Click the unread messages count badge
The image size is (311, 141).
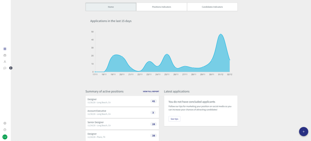[x=11, y=68]
